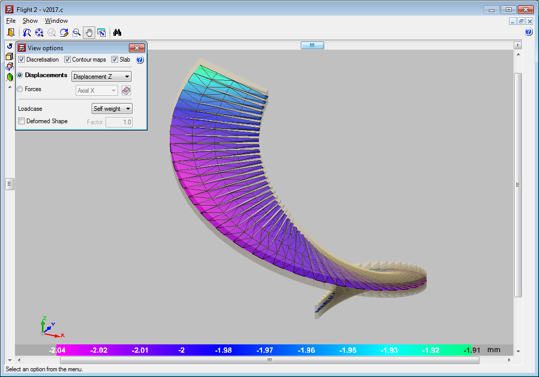Uncheck the Discretisation checkbox
Image resolution: width=539 pixels, height=377 pixels.
(x=21, y=60)
